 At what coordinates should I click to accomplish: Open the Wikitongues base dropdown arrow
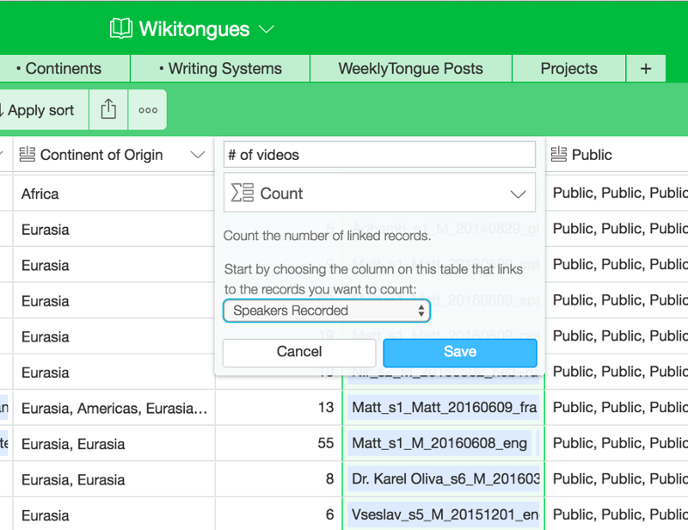tap(267, 29)
